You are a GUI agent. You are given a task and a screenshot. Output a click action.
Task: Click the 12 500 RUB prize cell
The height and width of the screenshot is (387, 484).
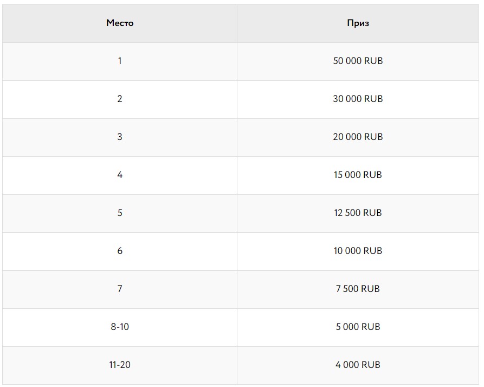[x=358, y=213]
